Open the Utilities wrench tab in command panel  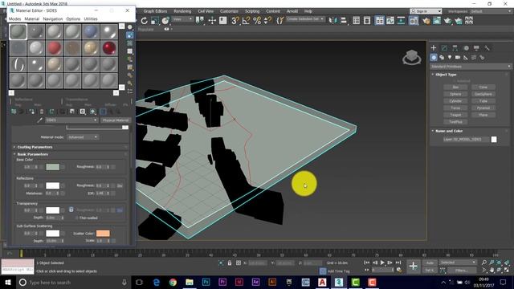487,48
